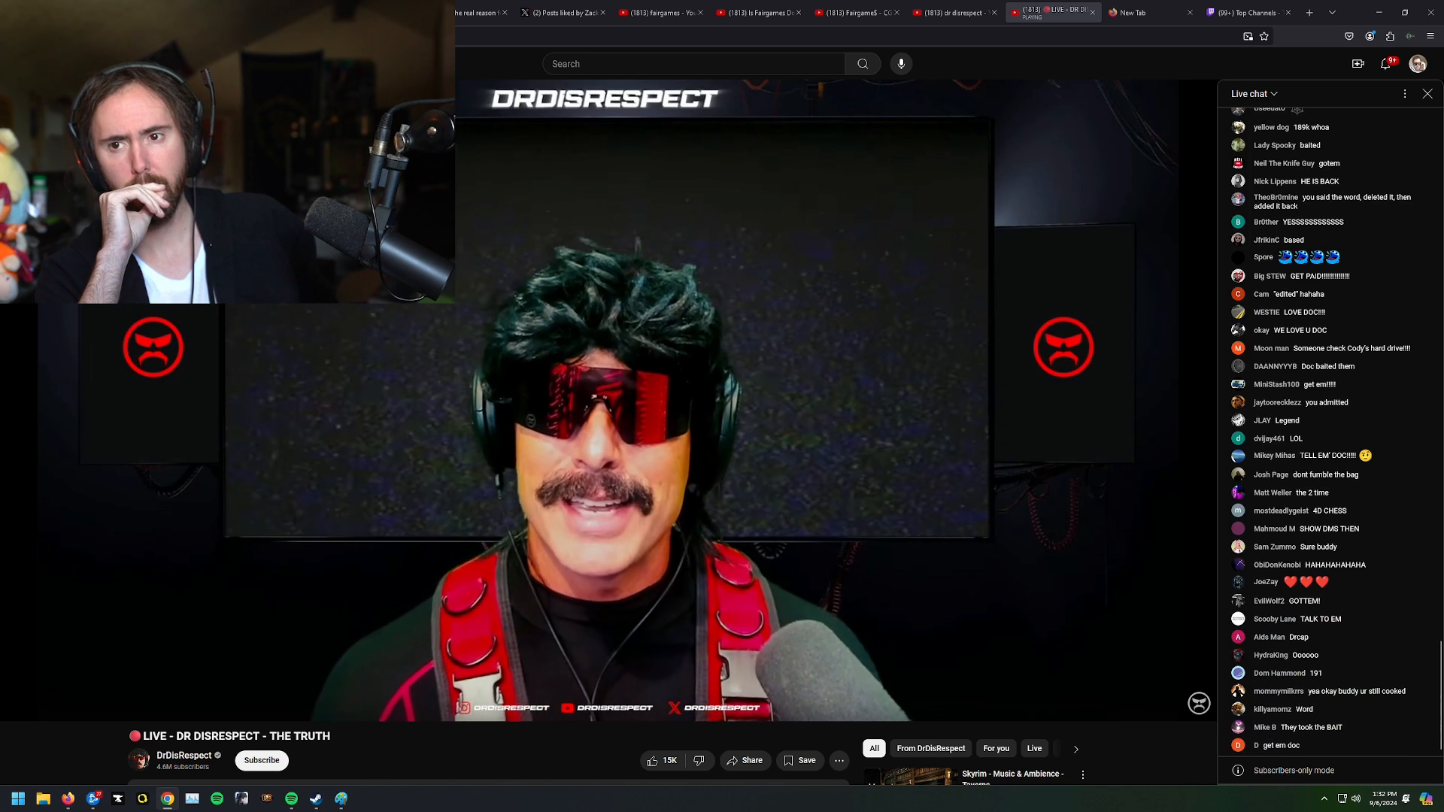Expand more comment filter chips with chevron
The image size is (1444, 812).
point(1076,749)
